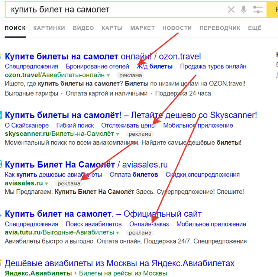Open Онлайн-заказ sitelink
This screenshot has width=278, height=277.
click(x=149, y=224)
